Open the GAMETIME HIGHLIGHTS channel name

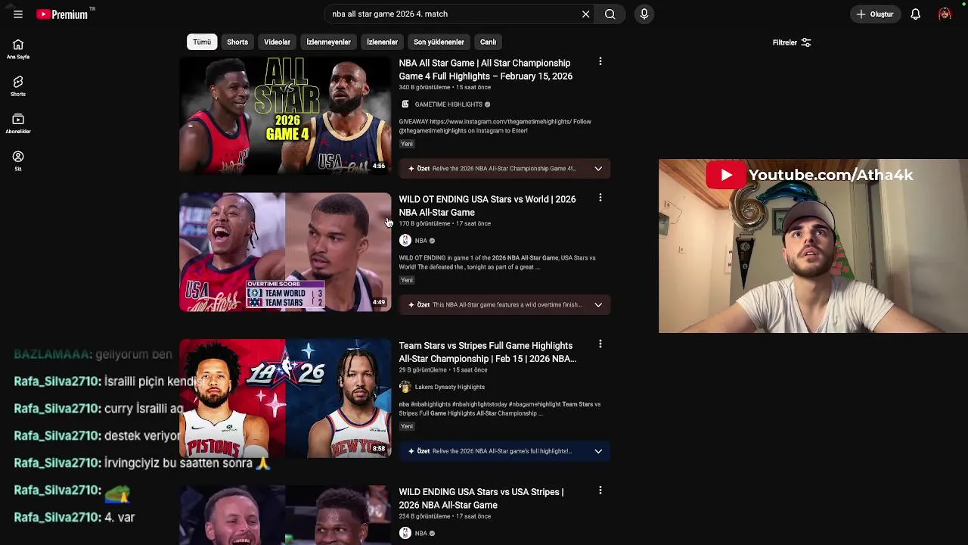(x=448, y=104)
